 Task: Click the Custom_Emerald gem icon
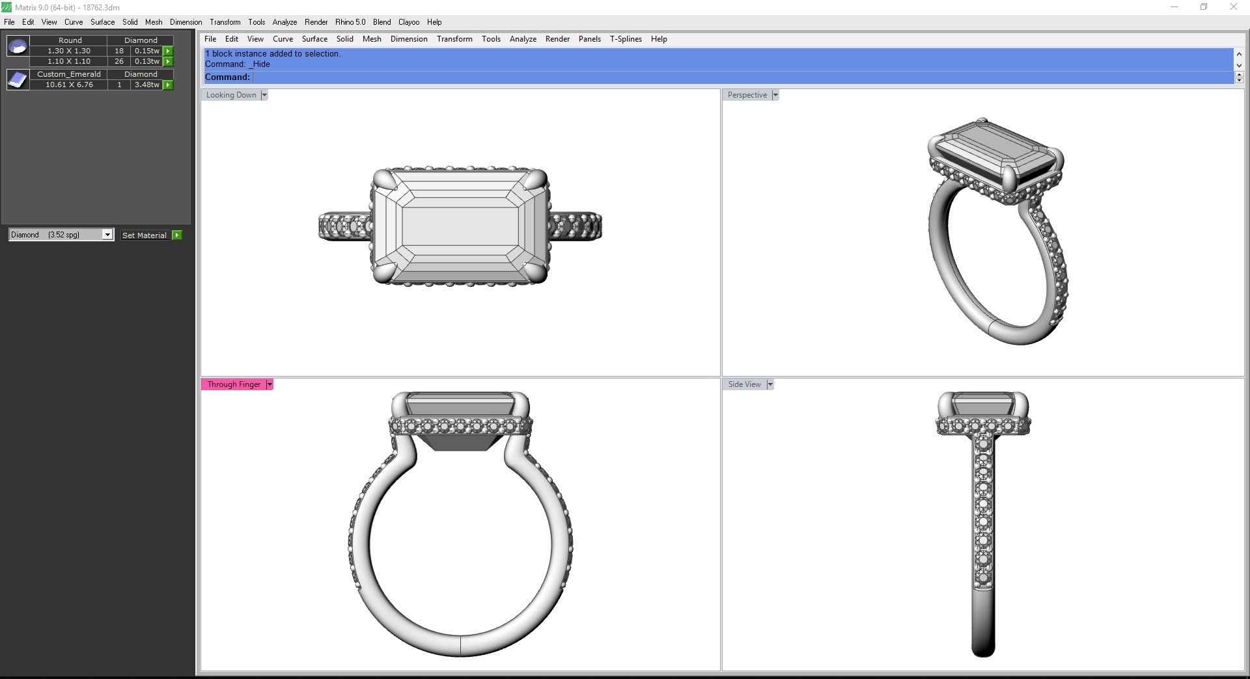[18, 79]
